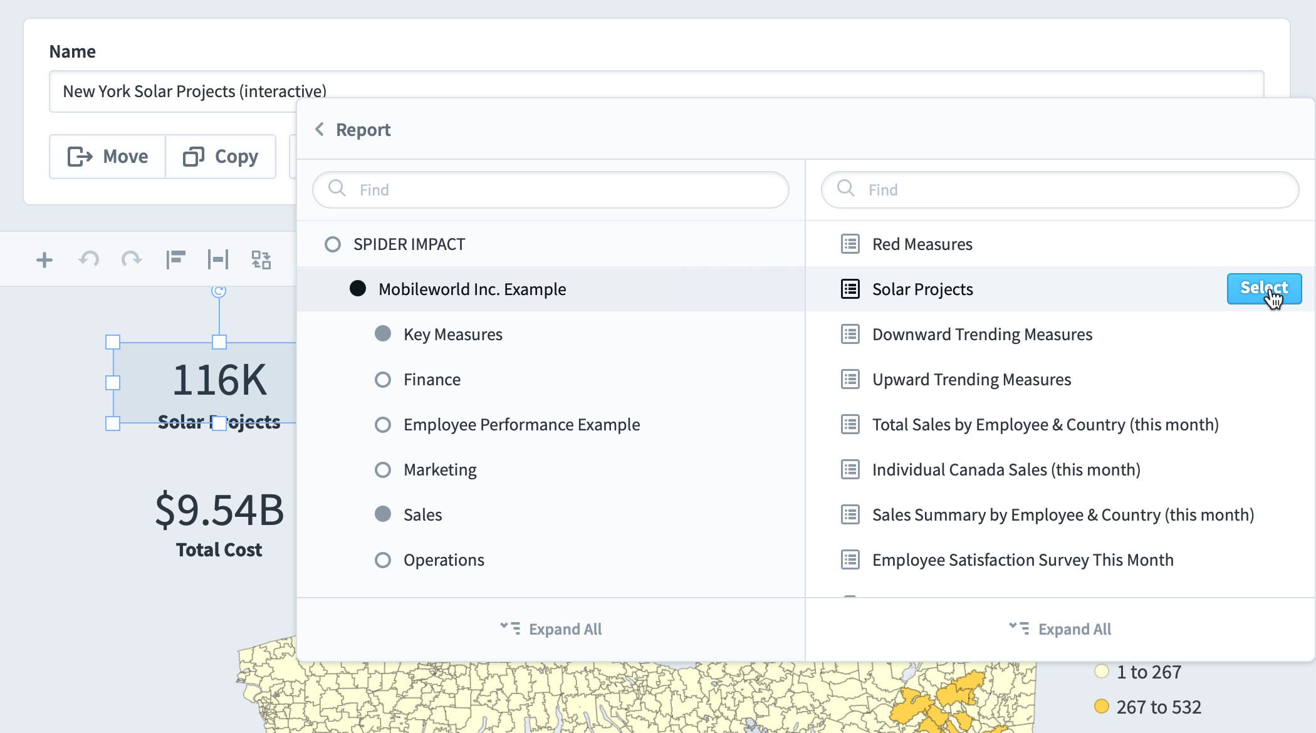
Task: Click the search magnifier in the left Find box
Action: pos(337,188)
